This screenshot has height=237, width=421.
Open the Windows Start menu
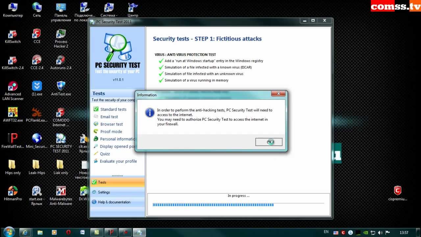pos(9,232)
